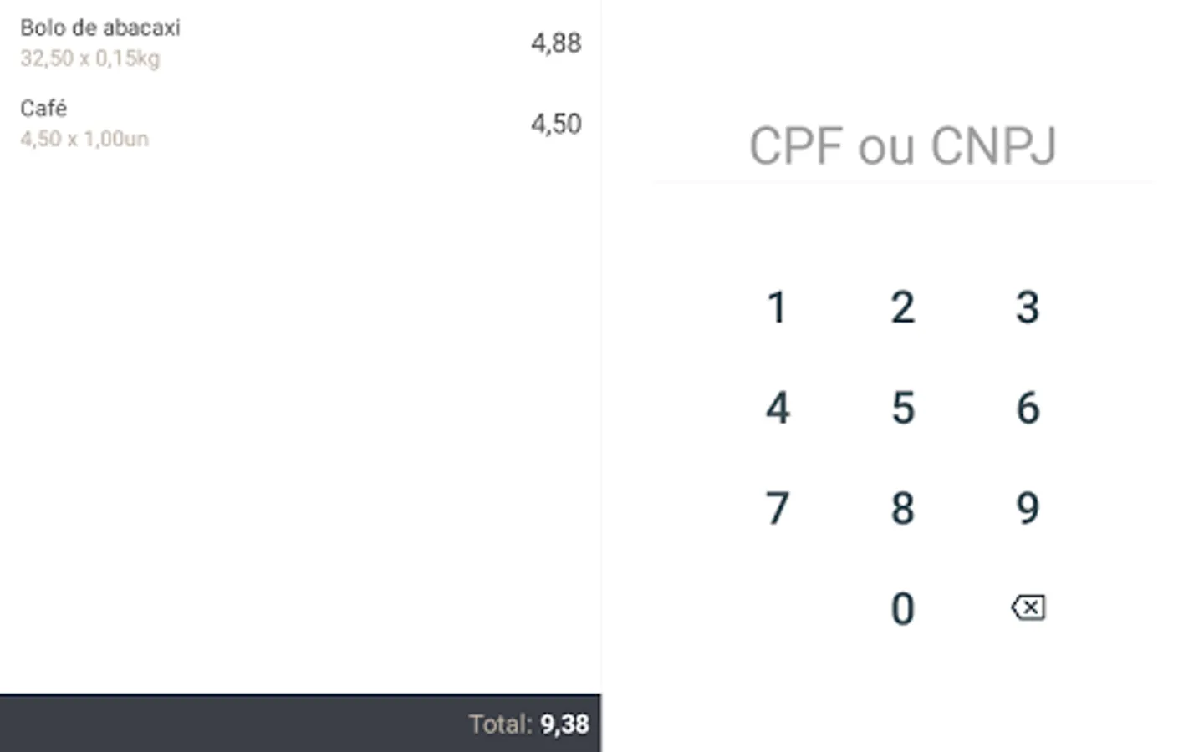The image size is (1204, 752).
Task: Tap the number 2 key
Action: 902,307
